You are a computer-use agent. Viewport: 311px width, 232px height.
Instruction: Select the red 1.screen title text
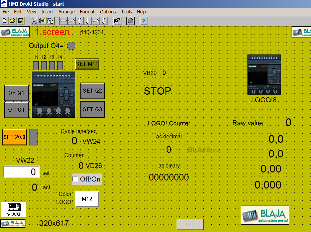(52, 32)
